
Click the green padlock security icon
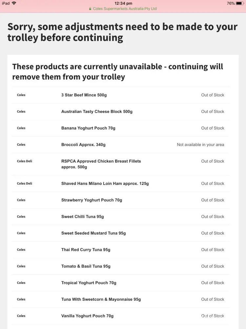coord(90,9)
